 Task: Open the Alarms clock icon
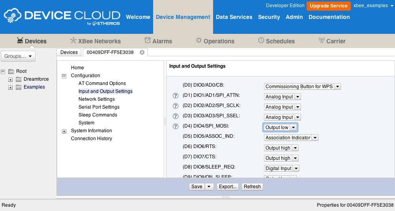(x=147, y=40)
